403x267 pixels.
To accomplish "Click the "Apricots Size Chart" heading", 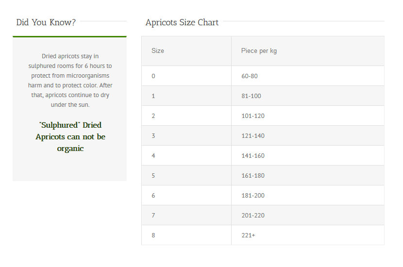I will (x=182, y=22).
